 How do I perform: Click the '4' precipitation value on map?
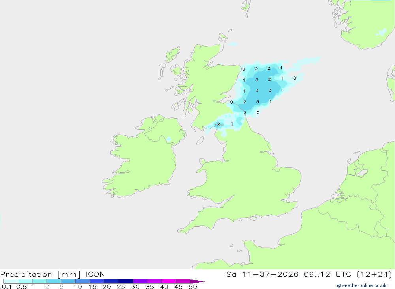[257, 91]
